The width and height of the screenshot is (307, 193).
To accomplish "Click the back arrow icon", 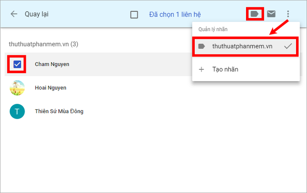I will pyautogui.click(x=14, y=14).
